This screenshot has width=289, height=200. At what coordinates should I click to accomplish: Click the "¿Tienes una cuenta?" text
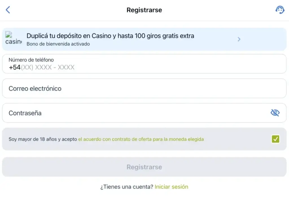coord(127,187)
